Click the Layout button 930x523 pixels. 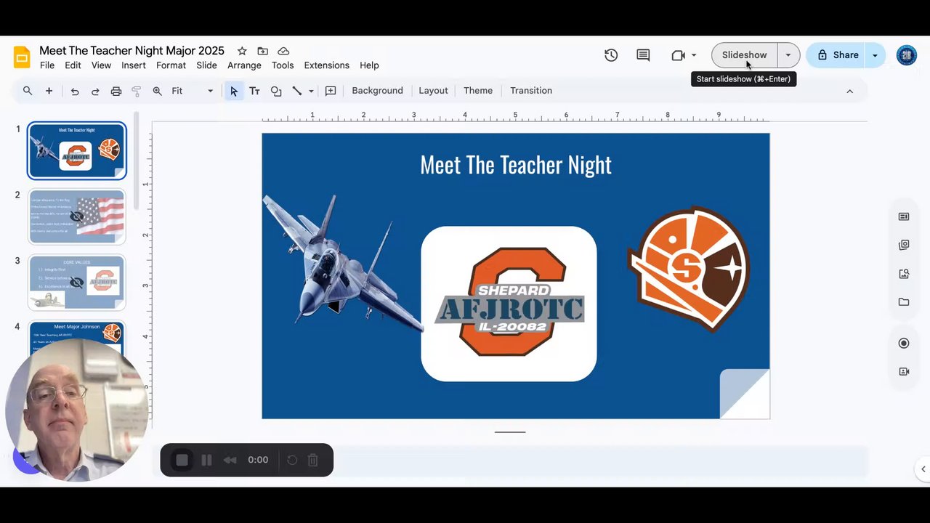433,91
